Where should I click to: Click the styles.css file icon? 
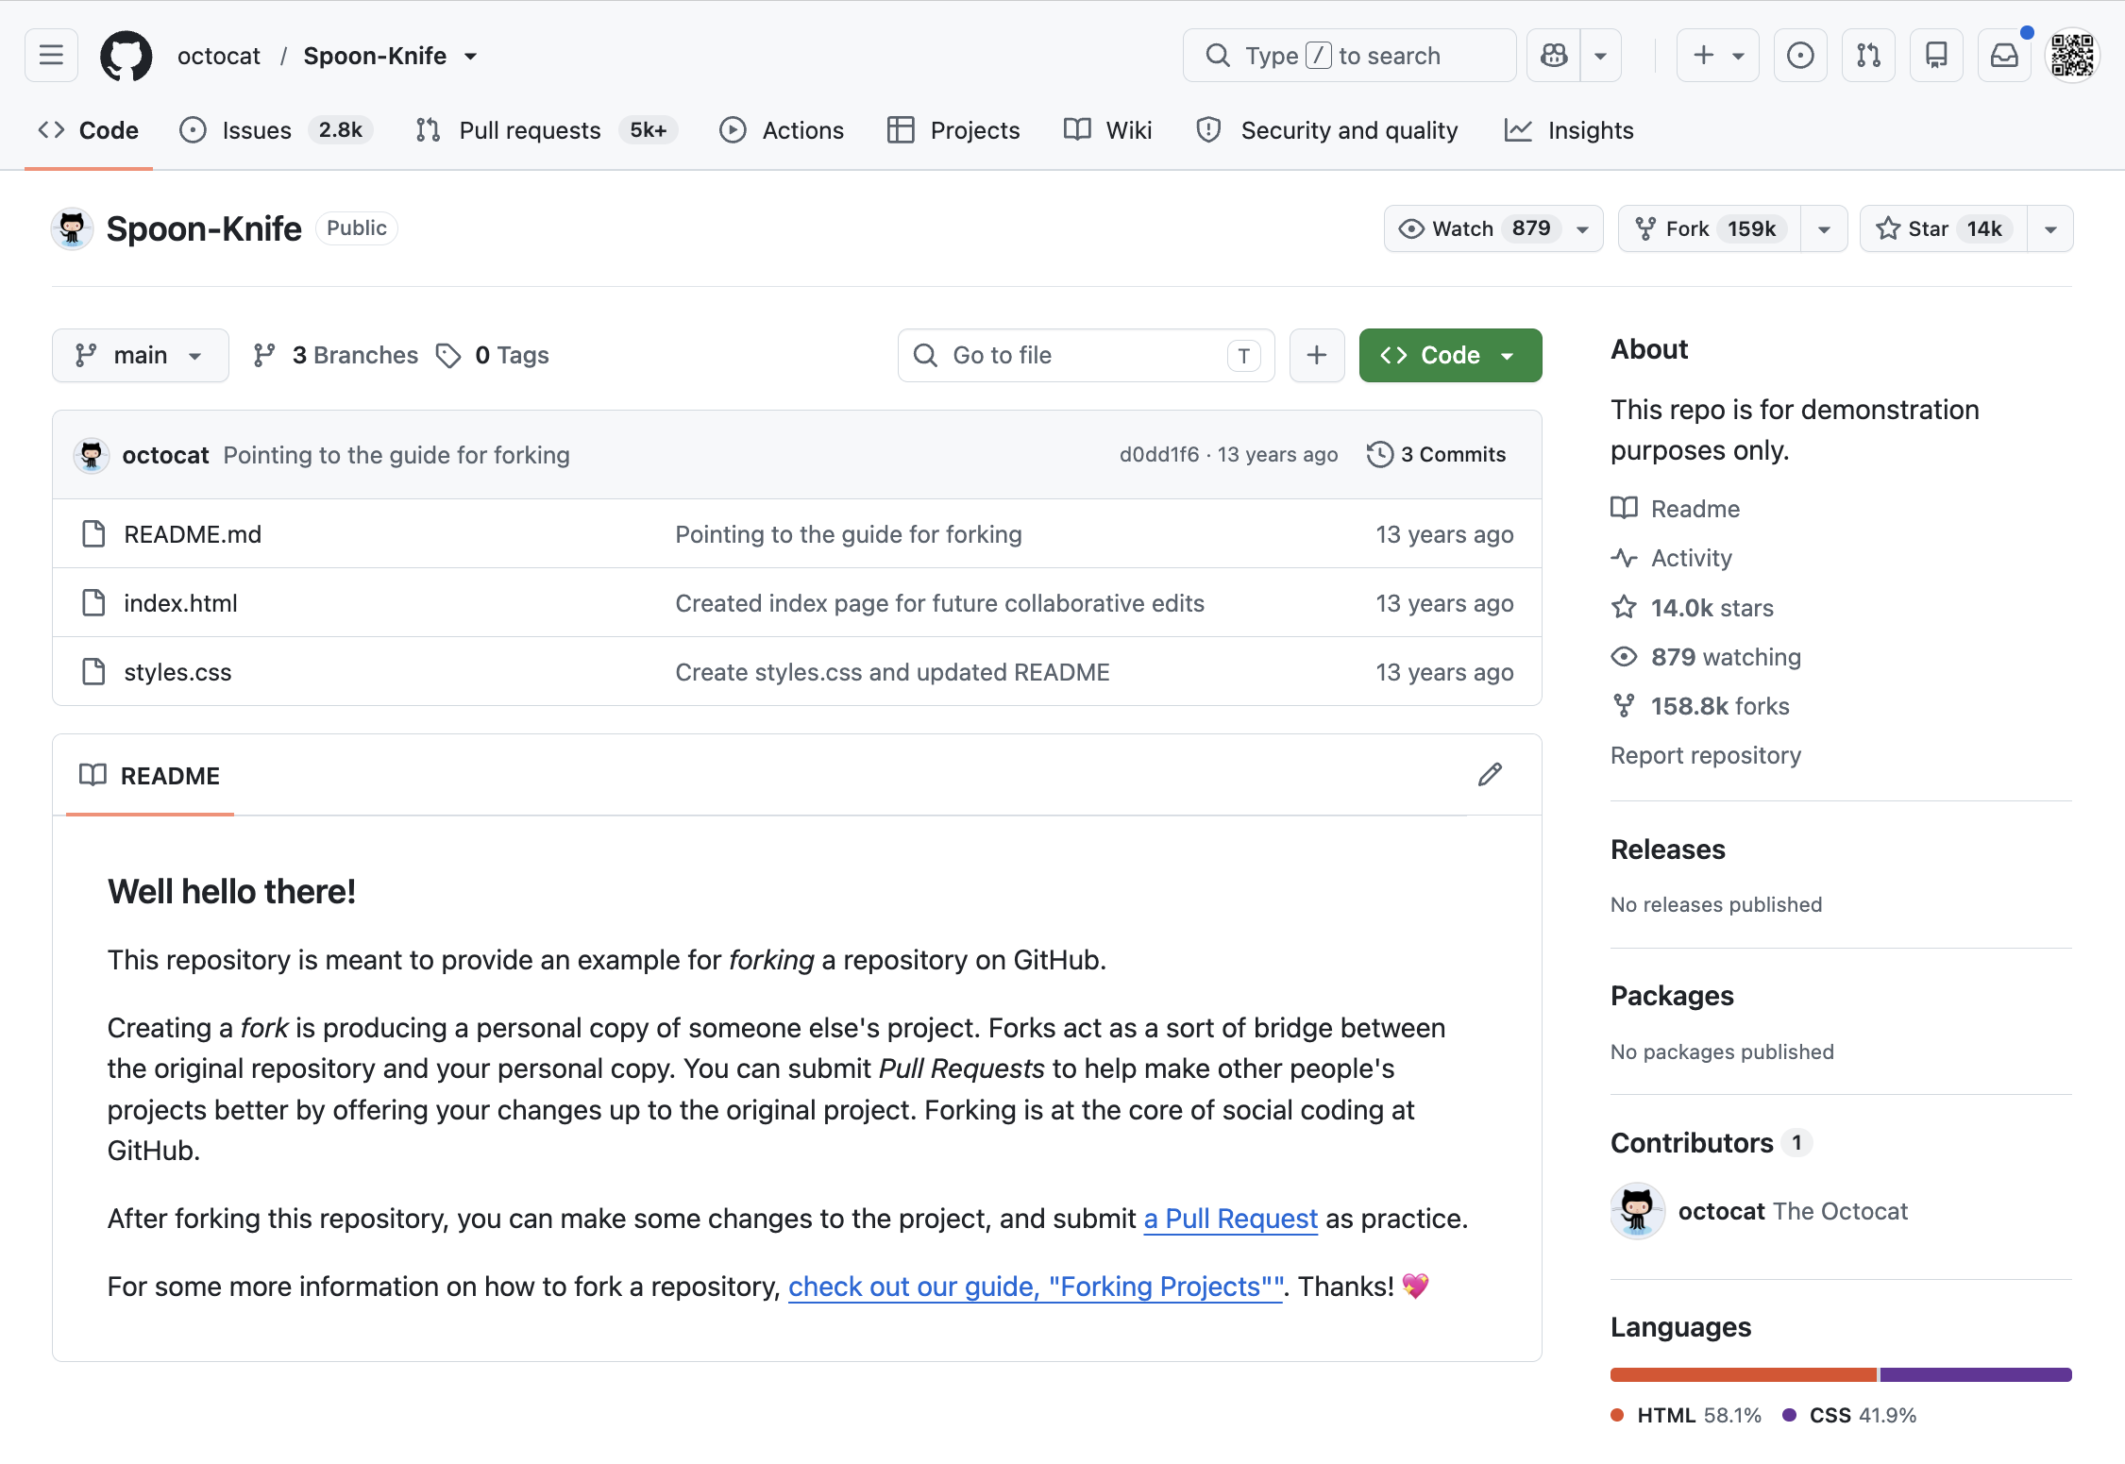pos(93,671)
